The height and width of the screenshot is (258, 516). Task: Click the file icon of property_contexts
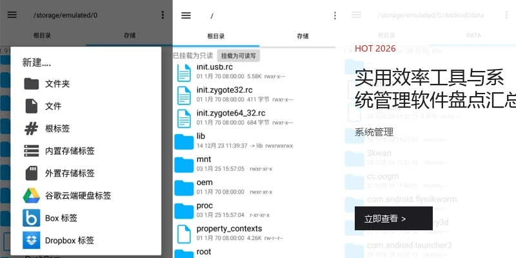point(184,234)
